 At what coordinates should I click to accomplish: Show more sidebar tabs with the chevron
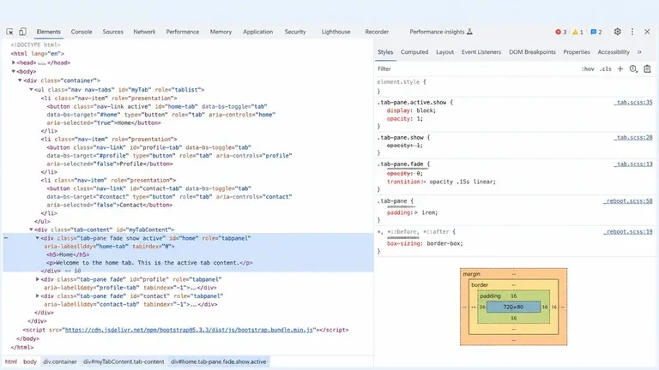[x=639, y=52]
